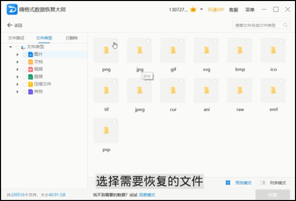
Task: Go back with the 返回 button
Action: 15,25
